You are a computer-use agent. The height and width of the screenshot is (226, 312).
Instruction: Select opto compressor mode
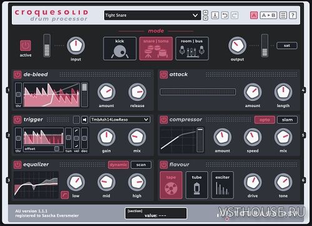[x=265, y=120]
